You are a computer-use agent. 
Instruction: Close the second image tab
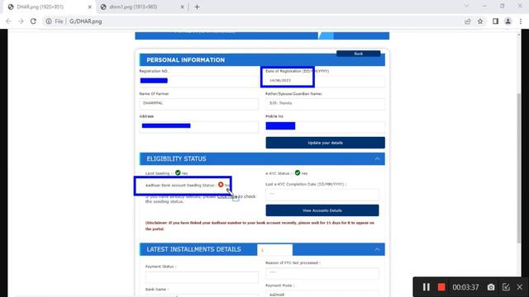(182, 7)
